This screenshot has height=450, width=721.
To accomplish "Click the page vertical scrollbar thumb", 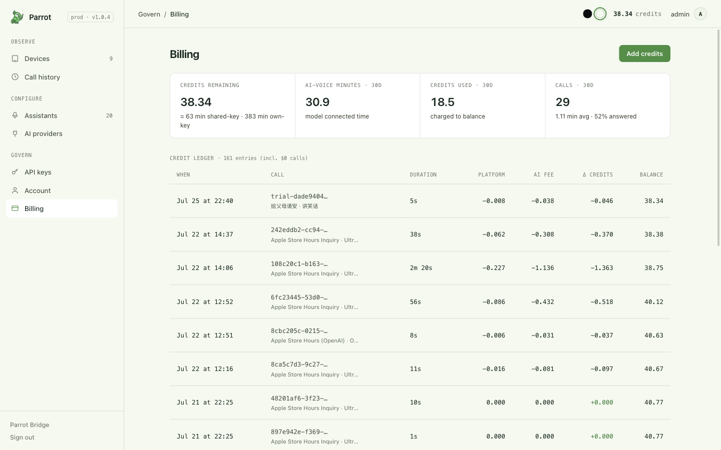I will pyautogui.click(x=718, y=137).
